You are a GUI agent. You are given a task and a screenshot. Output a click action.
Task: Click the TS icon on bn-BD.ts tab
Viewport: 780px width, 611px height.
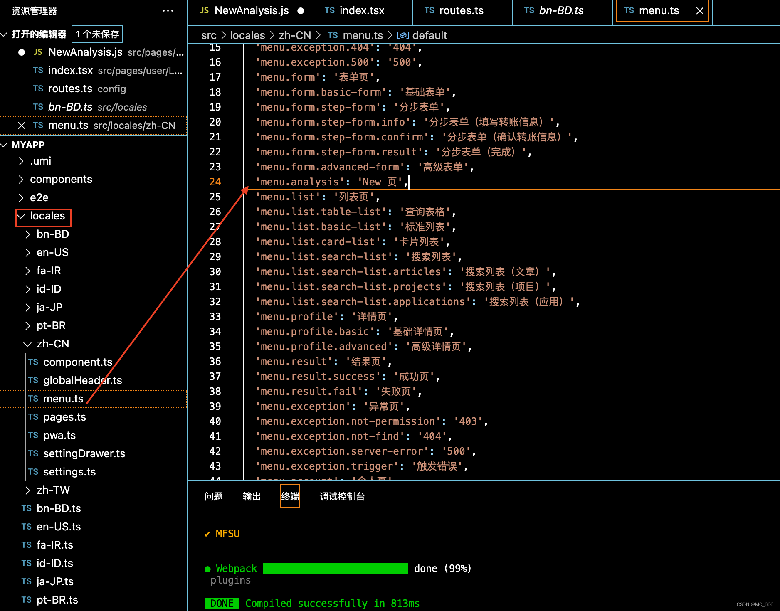coord(529,10)
